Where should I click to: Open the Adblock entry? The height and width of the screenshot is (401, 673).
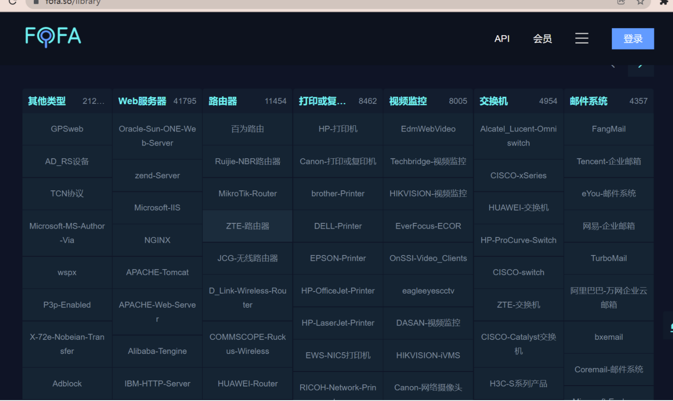[x=67, y=384]
